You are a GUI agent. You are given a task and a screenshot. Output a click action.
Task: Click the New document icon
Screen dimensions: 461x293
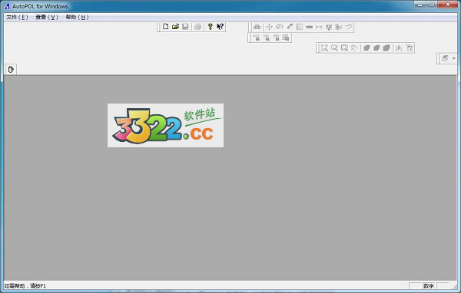pos(165,27)
